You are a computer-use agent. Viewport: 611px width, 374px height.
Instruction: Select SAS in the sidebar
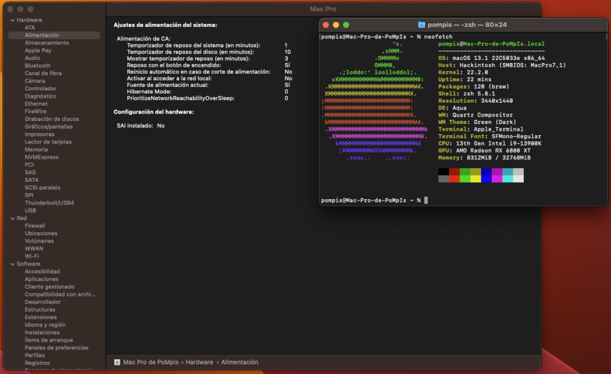(30, 172)
